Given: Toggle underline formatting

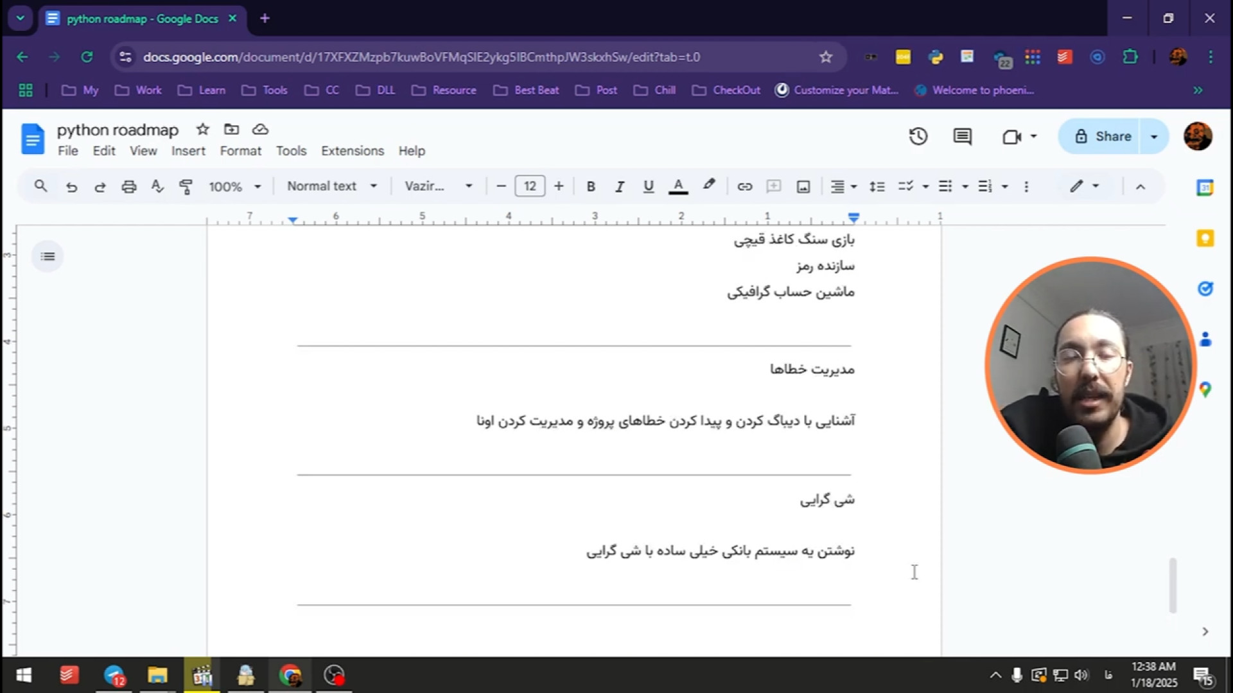Looking at the screenshot, I should point(649,187).
